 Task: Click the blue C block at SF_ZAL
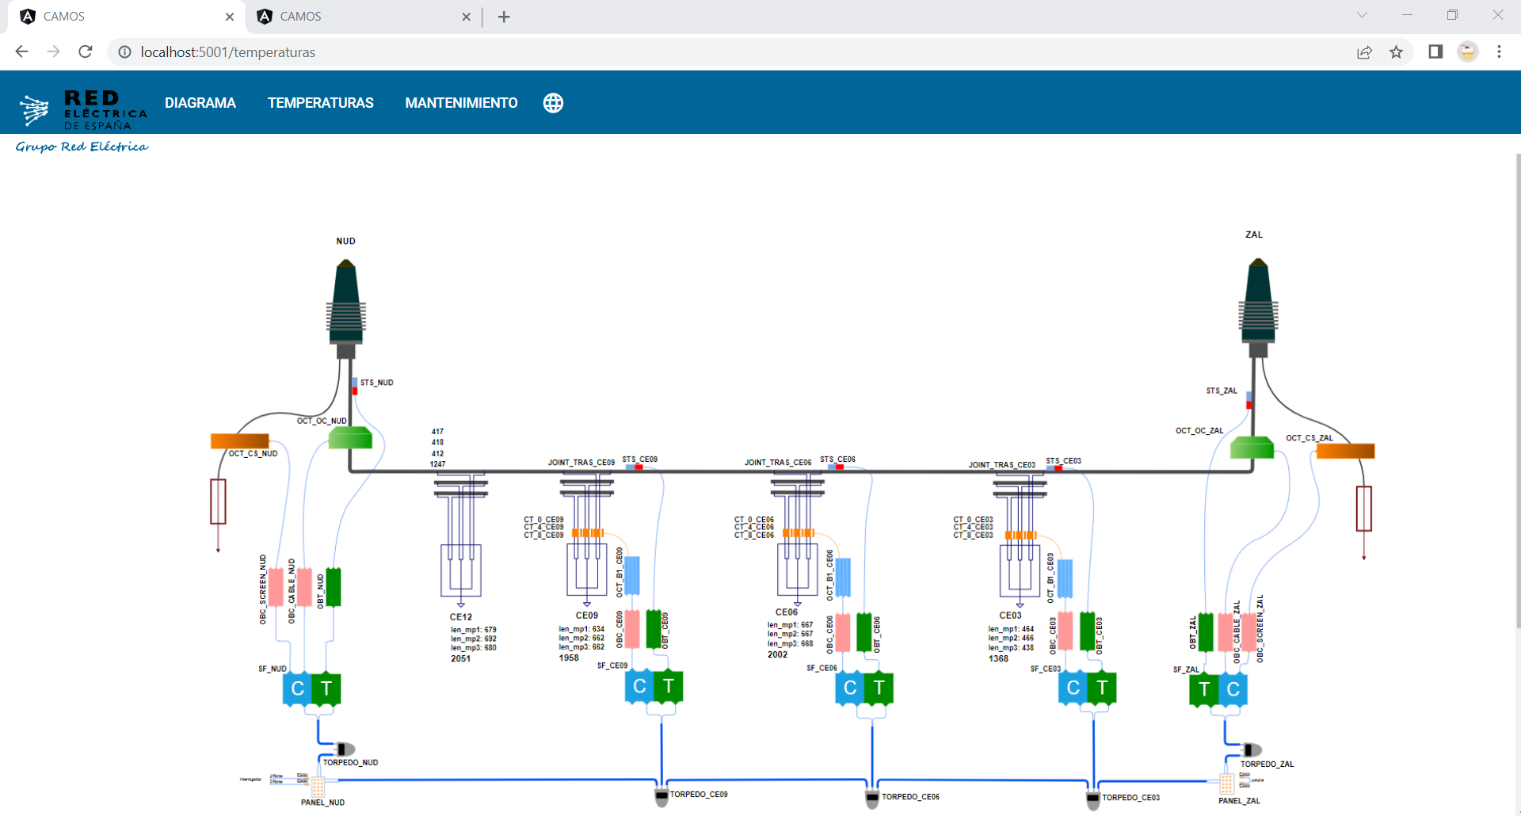[x=1233, y=689]
